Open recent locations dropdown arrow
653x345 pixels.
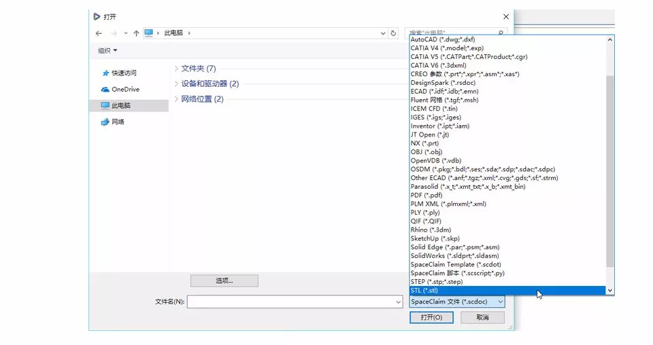(125, 33)
